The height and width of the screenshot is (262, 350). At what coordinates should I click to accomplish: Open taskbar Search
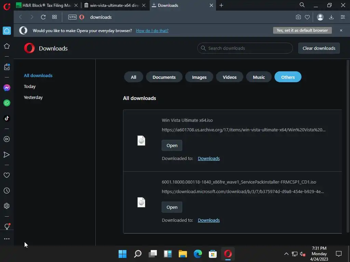(x=137, y=254)
